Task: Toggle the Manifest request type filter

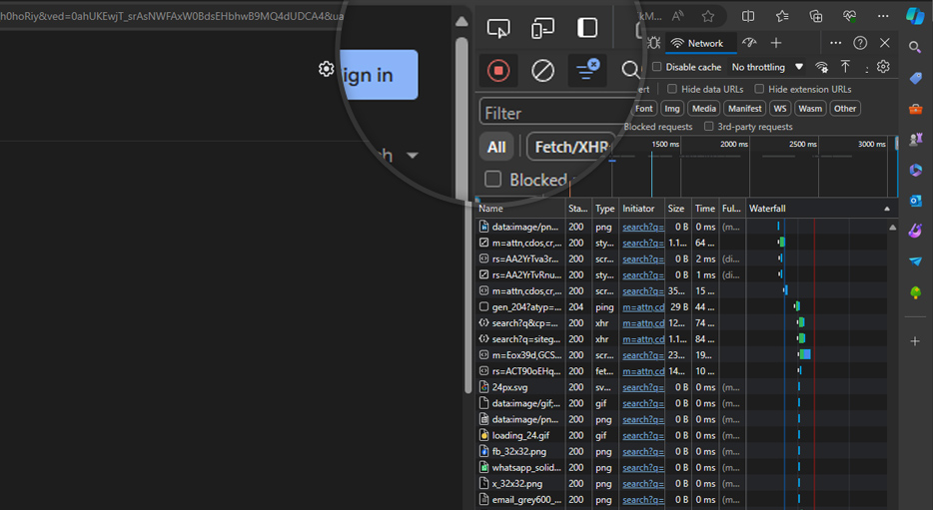Action: click(x=744, y=108)
